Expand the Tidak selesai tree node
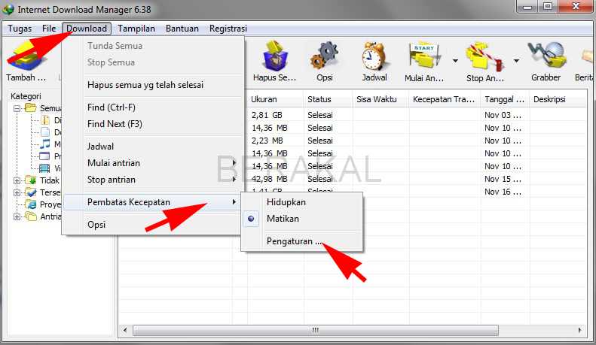Screen dimensions: 596x345 17,180
